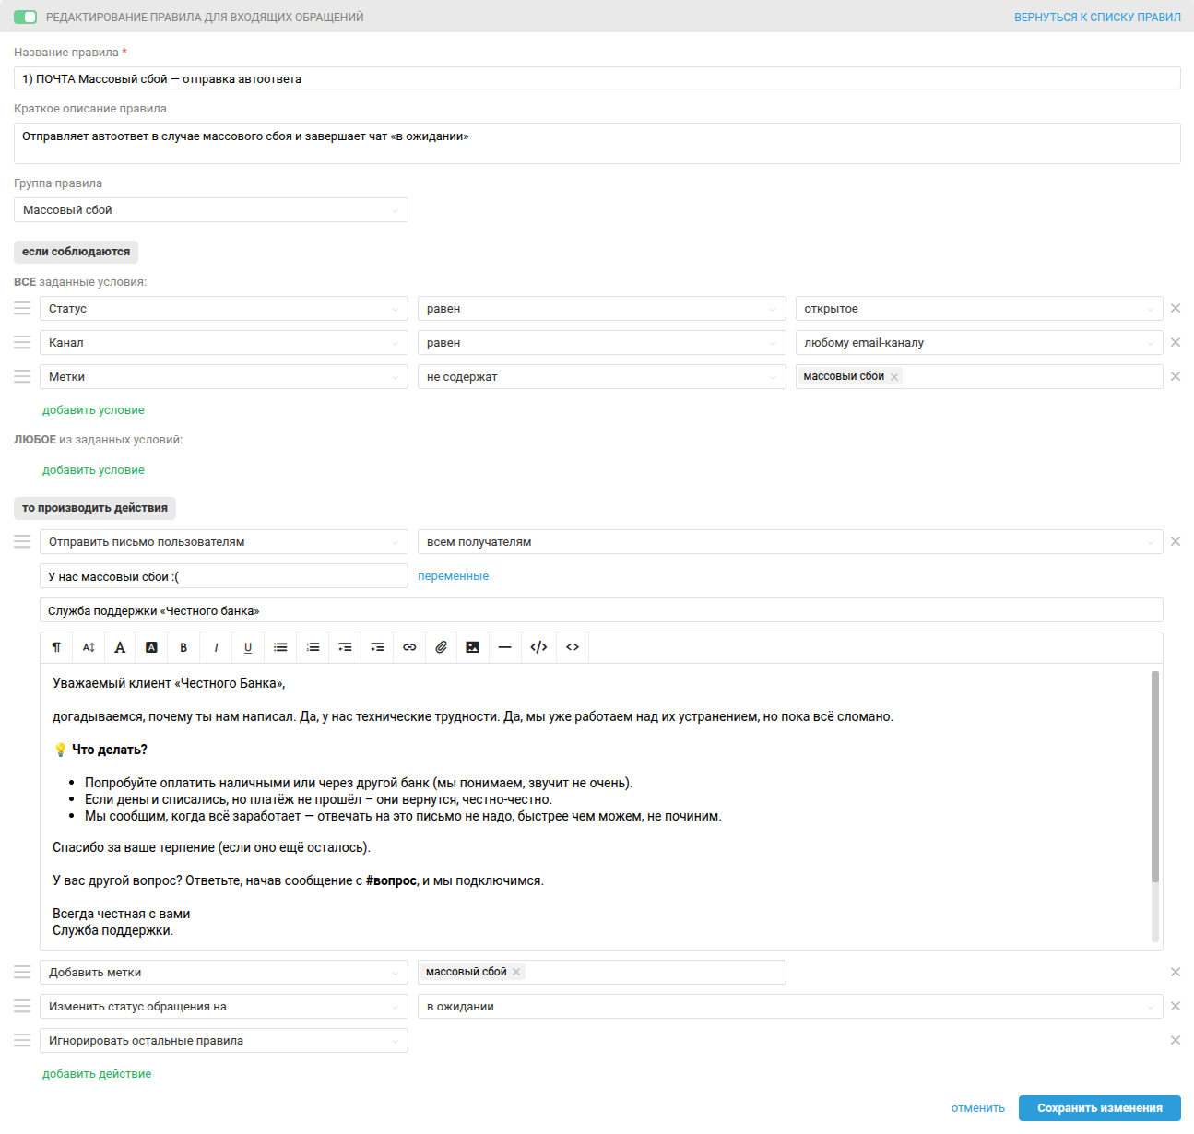Delete the 'Добавить метки' action
1194x1134 pixels.
point(1176,972)
